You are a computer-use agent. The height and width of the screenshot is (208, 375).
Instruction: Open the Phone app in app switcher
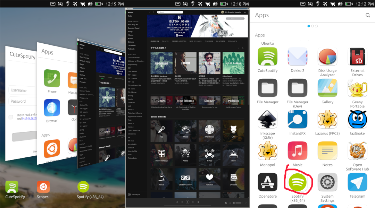point(52,78)
